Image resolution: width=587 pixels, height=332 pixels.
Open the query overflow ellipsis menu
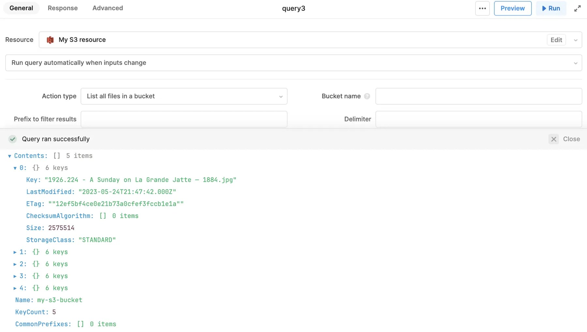tap(482, 8)
